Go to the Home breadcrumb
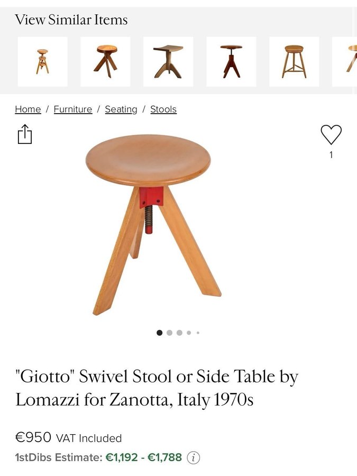This screenshot has width=357, height=476. pos(28,109)
